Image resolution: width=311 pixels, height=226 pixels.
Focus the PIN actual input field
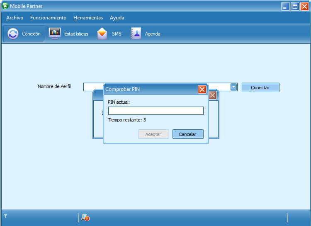click(155, 111)
